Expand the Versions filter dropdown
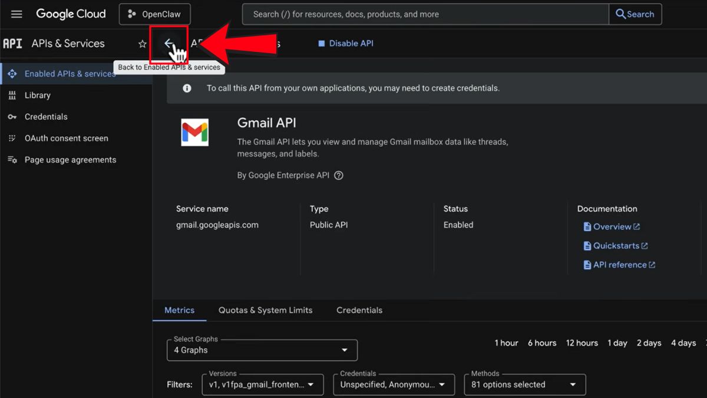 (x=262, y=384)
